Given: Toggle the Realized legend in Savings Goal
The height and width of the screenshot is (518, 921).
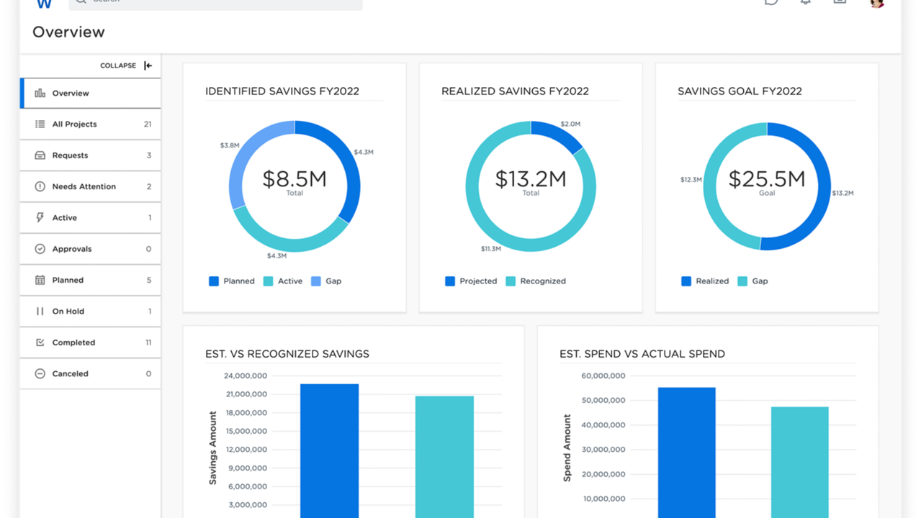Looking at the screenshot, I should point(705,281).
